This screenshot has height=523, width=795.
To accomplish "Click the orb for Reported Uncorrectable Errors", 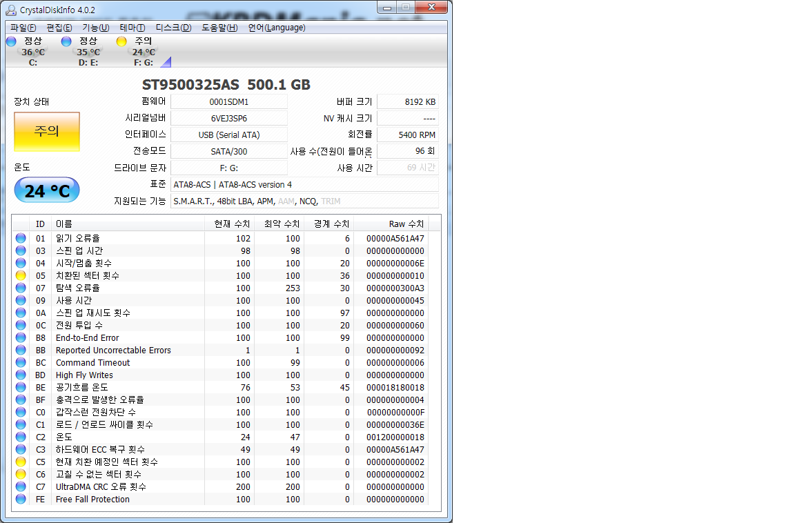I will pos(21,351).
